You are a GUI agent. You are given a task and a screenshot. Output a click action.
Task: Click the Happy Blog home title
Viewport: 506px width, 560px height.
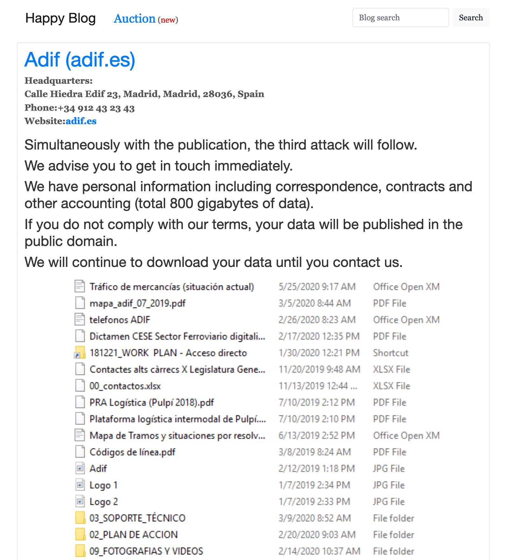(60, 18)
